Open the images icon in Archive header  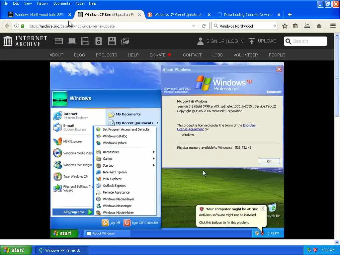pos(125,41)
